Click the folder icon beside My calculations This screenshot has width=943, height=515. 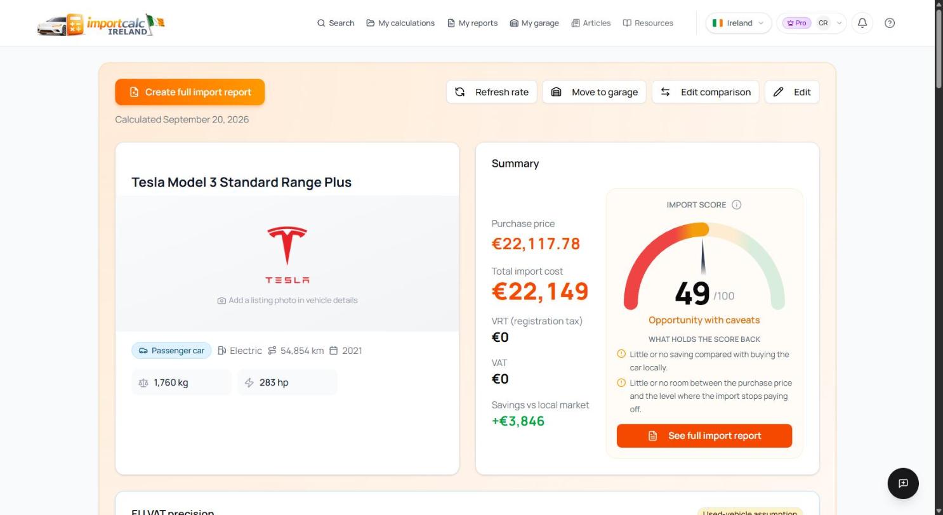371,23
